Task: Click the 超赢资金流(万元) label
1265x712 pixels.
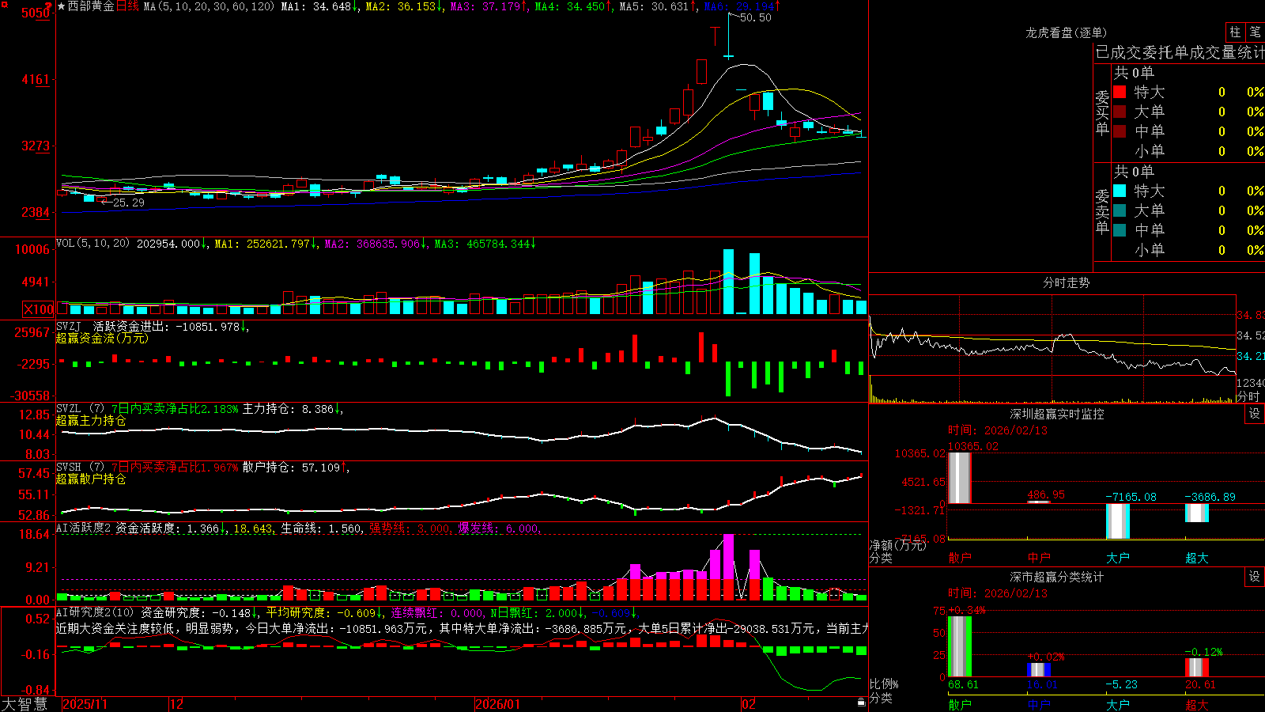Action: (102, 339)
